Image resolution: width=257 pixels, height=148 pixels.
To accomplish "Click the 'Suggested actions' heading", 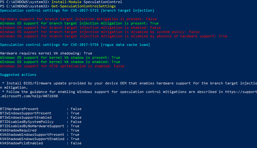I will click(x=18, y=75).
